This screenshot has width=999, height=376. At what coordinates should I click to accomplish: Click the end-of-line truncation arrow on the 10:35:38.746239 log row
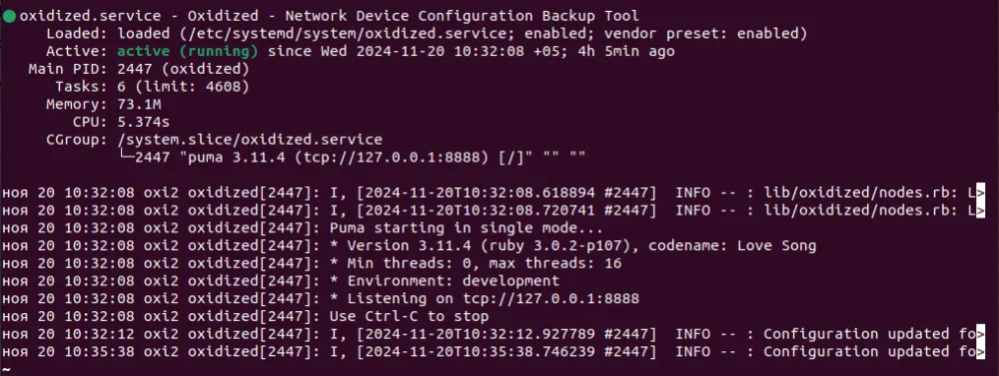pyautogui.click(x=981, y=352)
